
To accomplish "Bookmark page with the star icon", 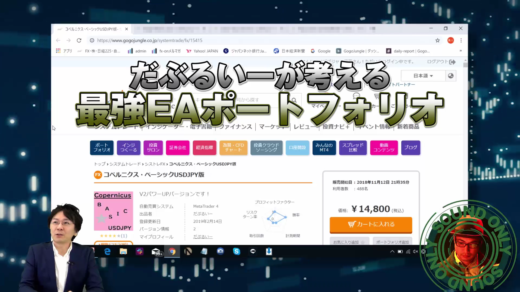I will (x=437, y=40).
